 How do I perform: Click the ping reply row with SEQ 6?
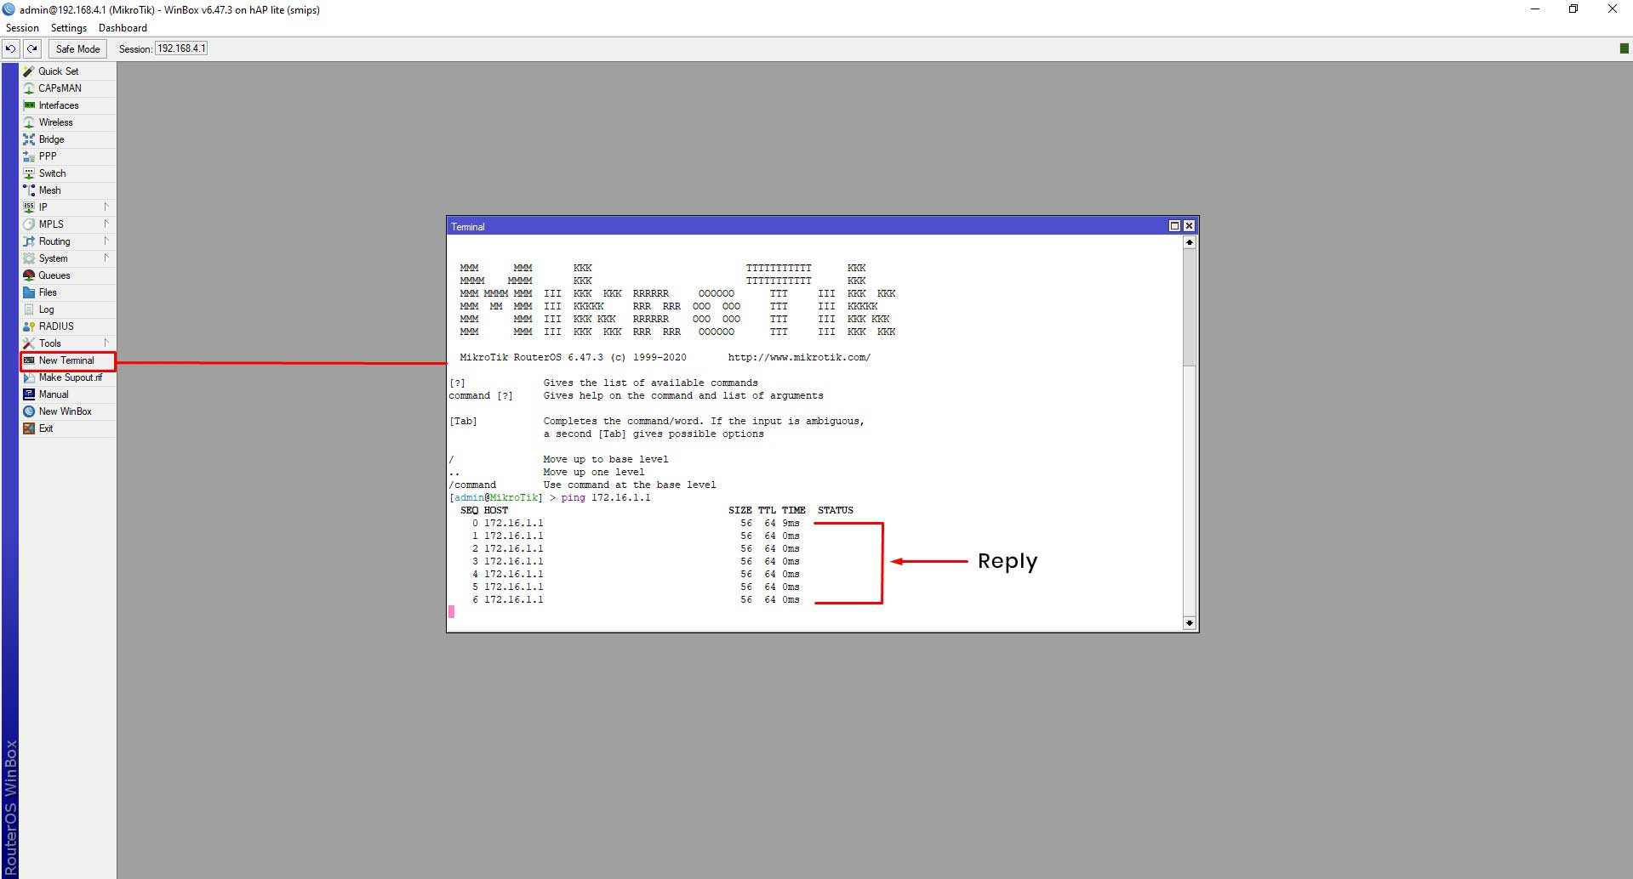click(x=636, y=600)
